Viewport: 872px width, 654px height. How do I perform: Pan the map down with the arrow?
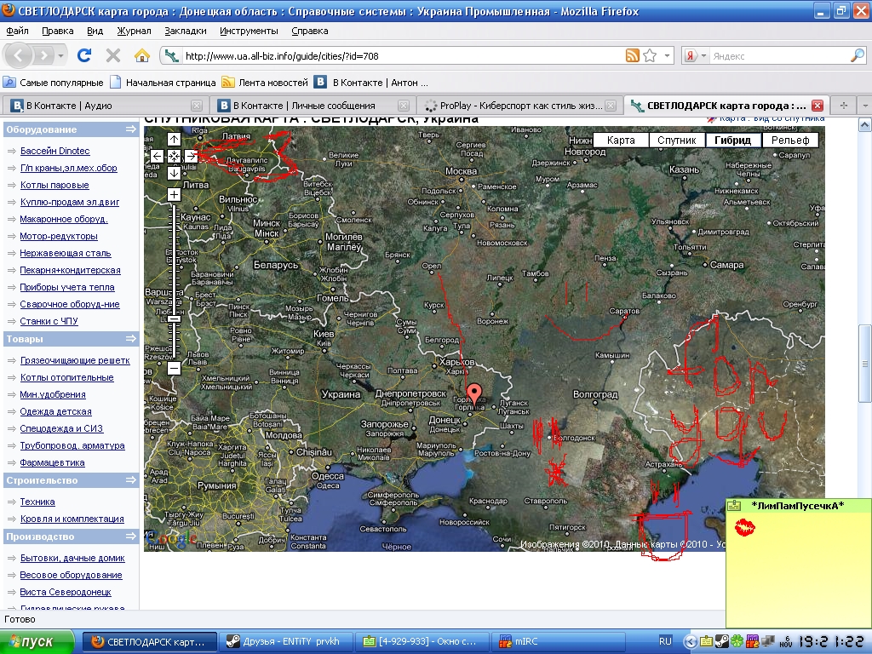pyautogui.click(x=174, y=173)
